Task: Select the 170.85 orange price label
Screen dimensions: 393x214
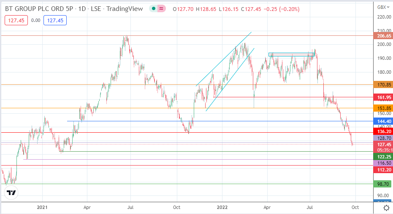Action: tap(383, 85)
